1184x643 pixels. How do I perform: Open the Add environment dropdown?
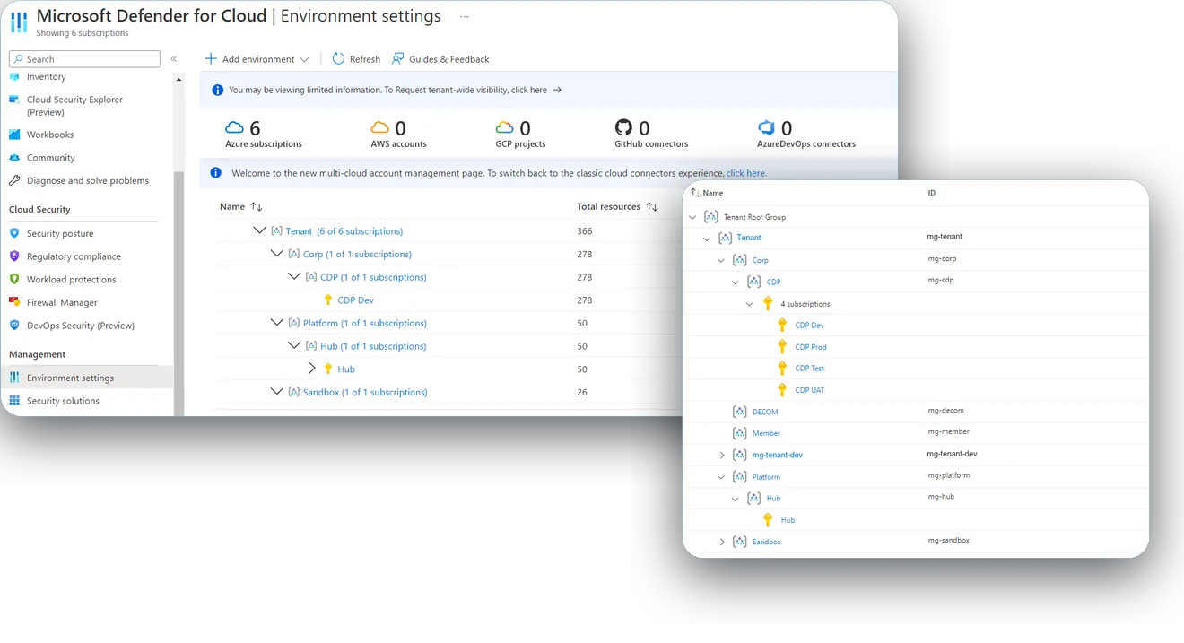tap(257, 59)
